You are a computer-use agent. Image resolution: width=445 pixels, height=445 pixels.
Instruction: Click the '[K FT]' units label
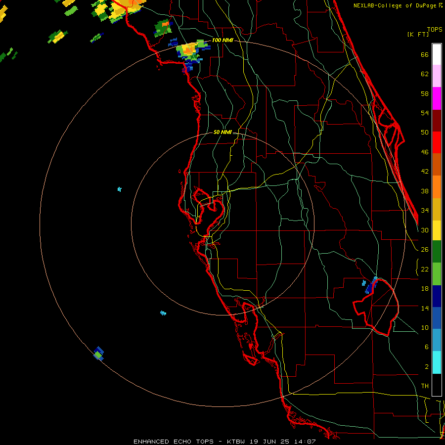418,34
